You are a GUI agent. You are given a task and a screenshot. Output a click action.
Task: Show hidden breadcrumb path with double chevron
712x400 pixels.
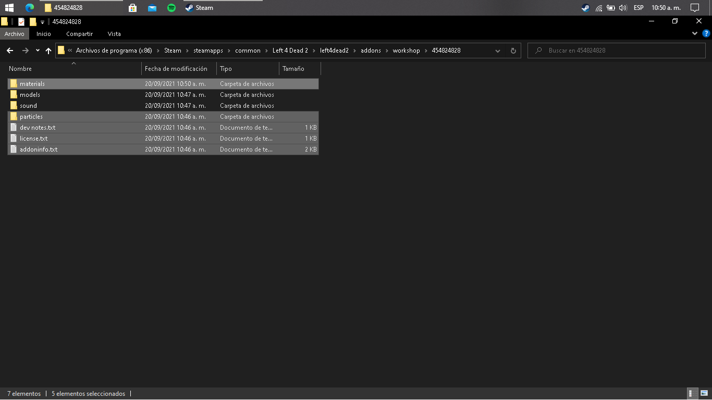pos(70,51)
